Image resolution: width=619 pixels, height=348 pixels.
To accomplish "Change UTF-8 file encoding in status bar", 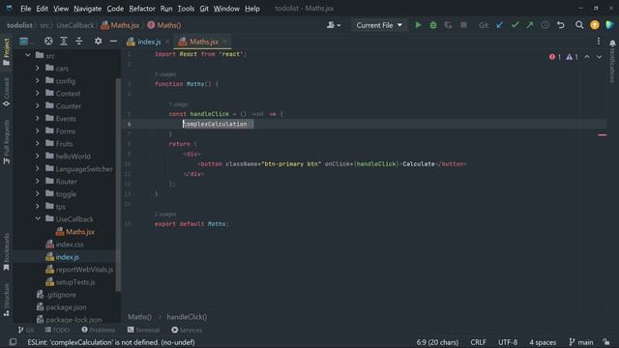I will 508,342.
